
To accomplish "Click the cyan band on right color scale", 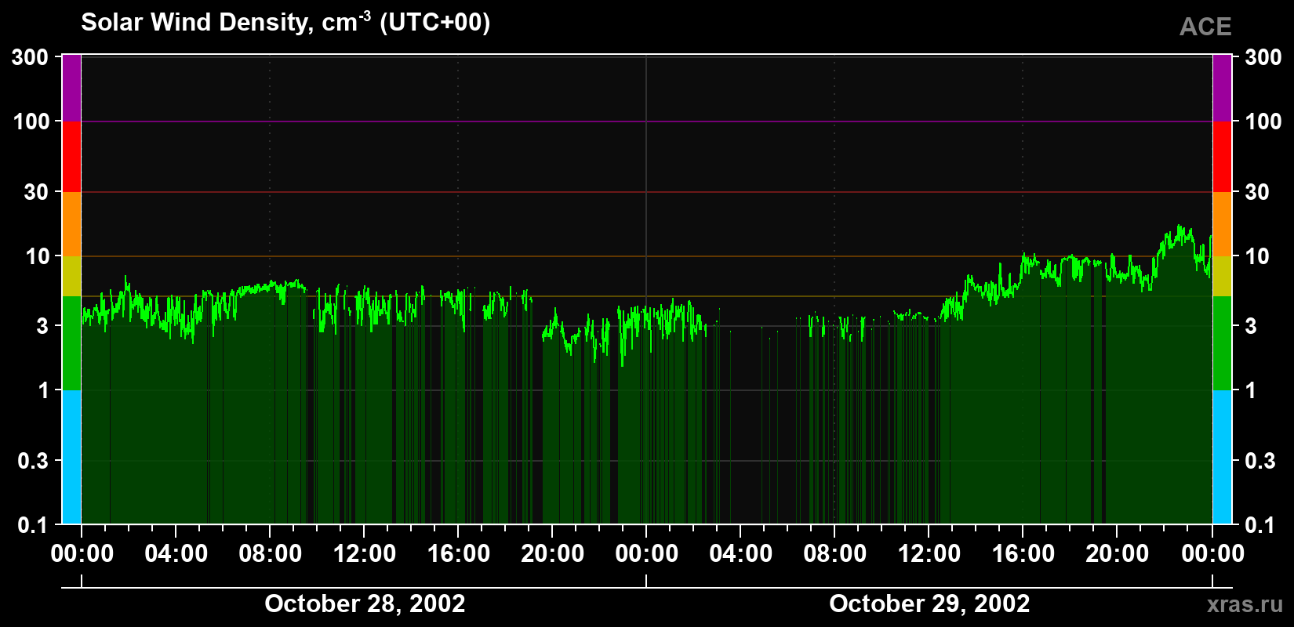I will tap(1222, 457).
